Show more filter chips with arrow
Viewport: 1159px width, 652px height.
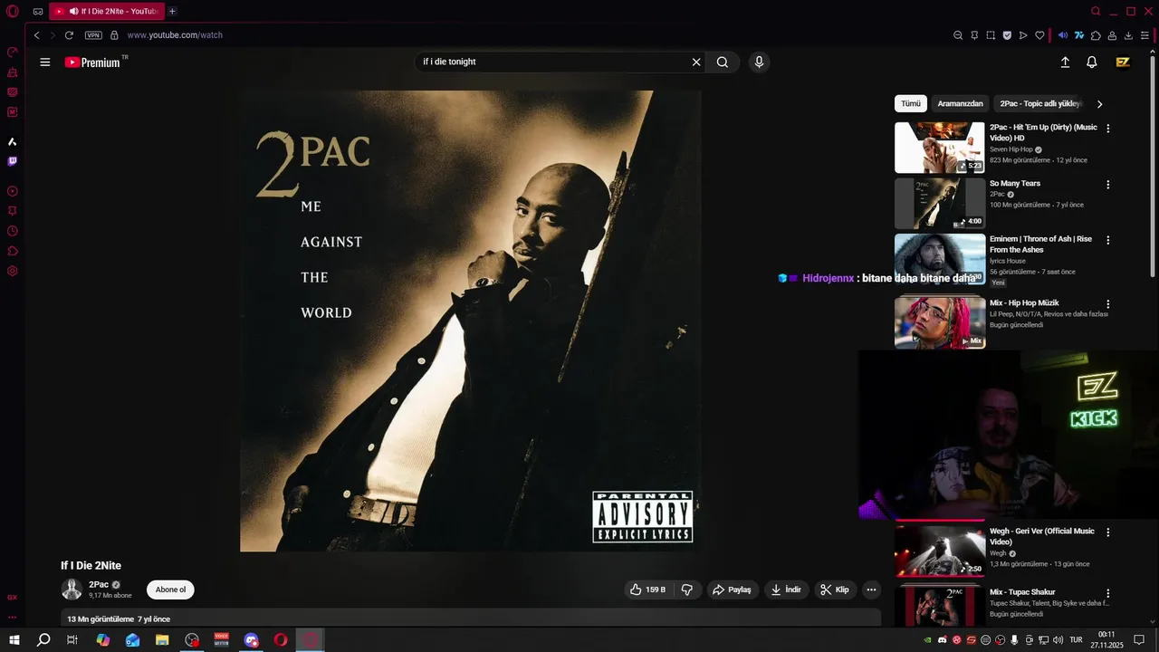1100,104
